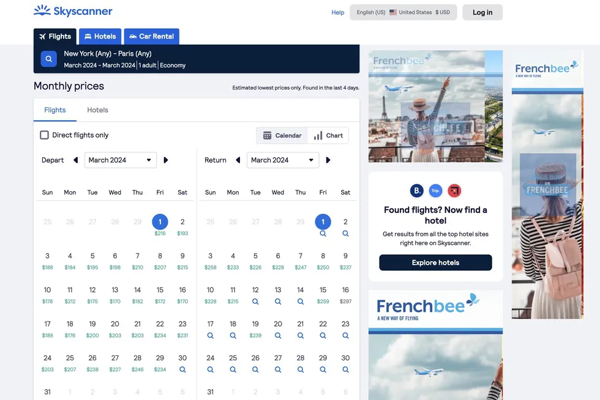Click search icon under return date 14
The height and width of the screenshot is (400, 600).
pos(301,301)
